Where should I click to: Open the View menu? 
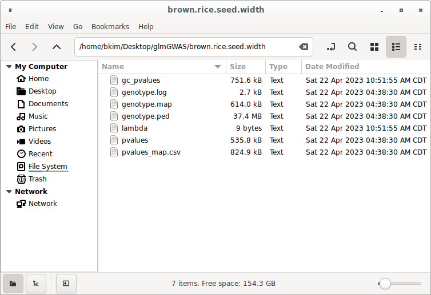[56, 26]
